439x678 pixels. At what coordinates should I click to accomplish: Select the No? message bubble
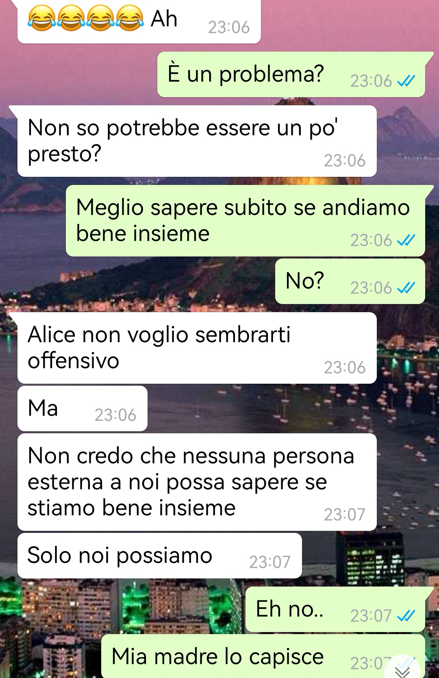pos(350,281)
